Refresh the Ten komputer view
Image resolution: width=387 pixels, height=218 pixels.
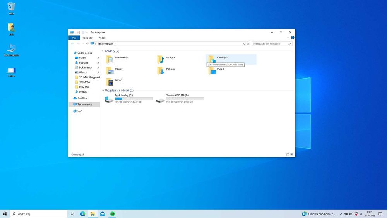pos(248,44)
